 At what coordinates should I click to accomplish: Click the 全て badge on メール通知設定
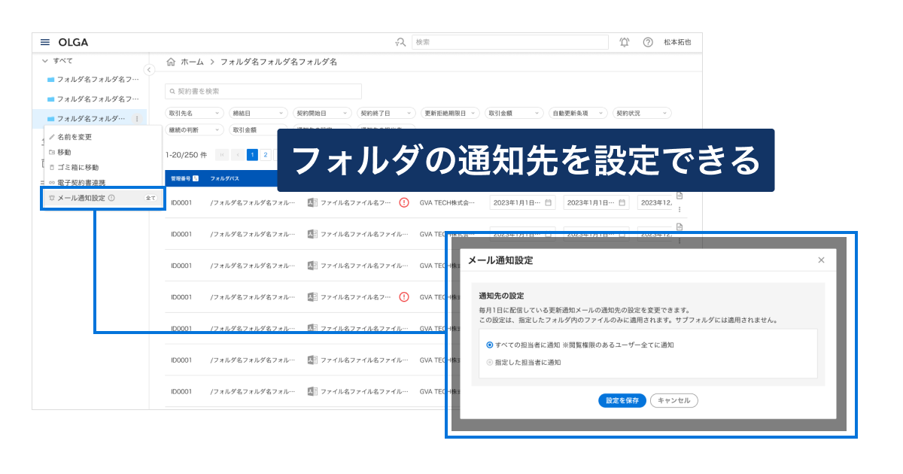(150, 198)
